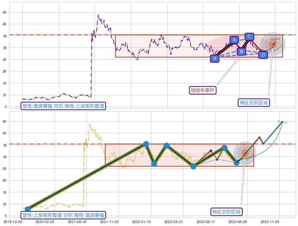The image size is (298, 226).
Task: Click the projected arrow tip in lower chart
Action: tap(282, 122)
